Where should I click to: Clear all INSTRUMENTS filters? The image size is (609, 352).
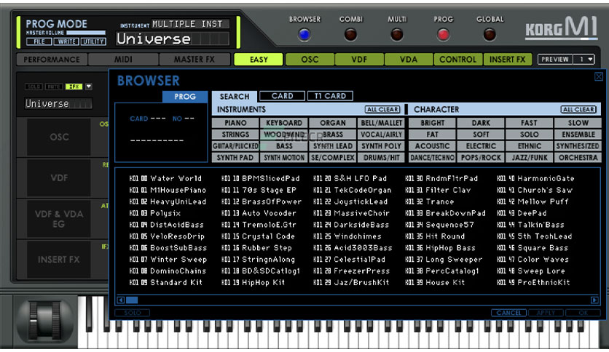382,109
